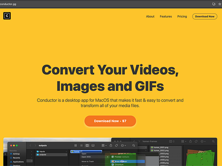Image resolution: width=222 pixels, height=166 pixels.
Task: Open search in the outputs Finder window
Action: [134, 145]
